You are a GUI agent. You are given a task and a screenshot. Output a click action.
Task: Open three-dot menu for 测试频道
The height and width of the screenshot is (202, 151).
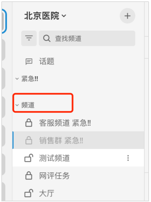(x=128, y=158)
